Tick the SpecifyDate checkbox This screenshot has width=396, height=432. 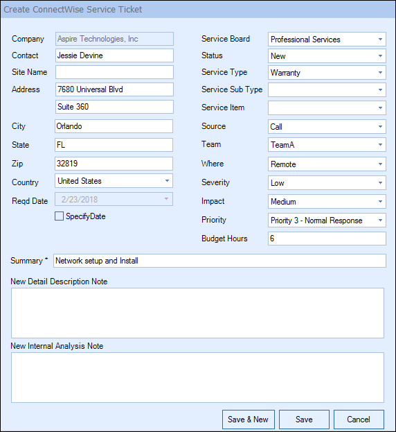pyautogui.click(x=59, y=216)
